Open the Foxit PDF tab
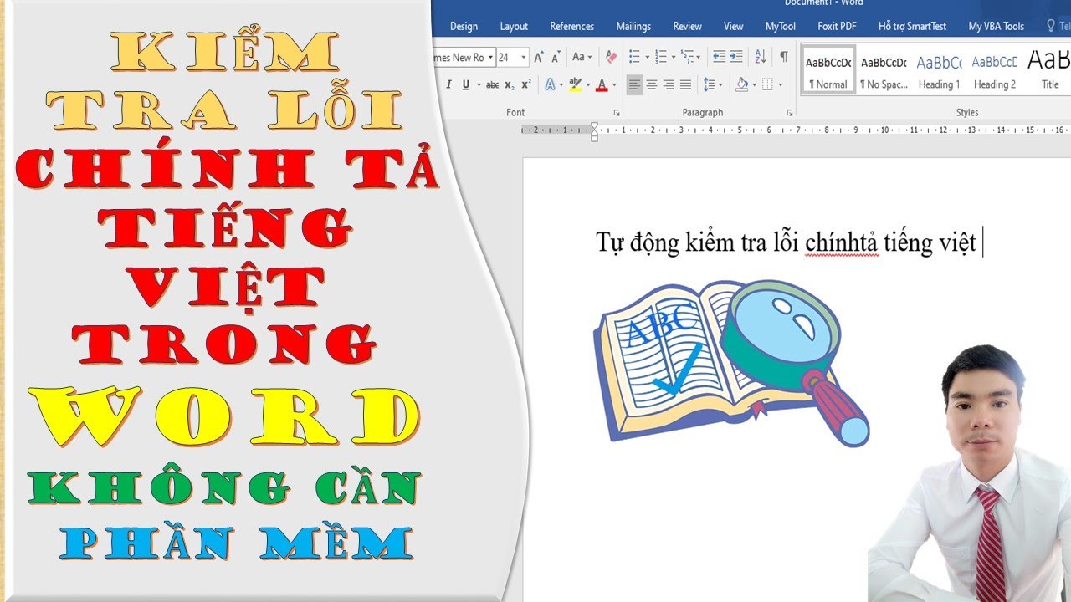1071x602 pixels. 837,26
